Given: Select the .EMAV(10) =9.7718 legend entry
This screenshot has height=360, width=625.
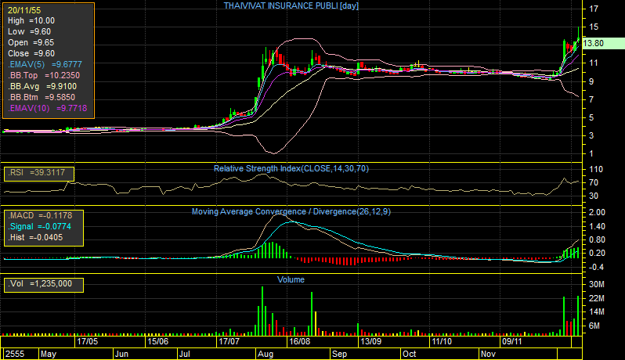Looking at the screenshot, I should pos(48,108).
